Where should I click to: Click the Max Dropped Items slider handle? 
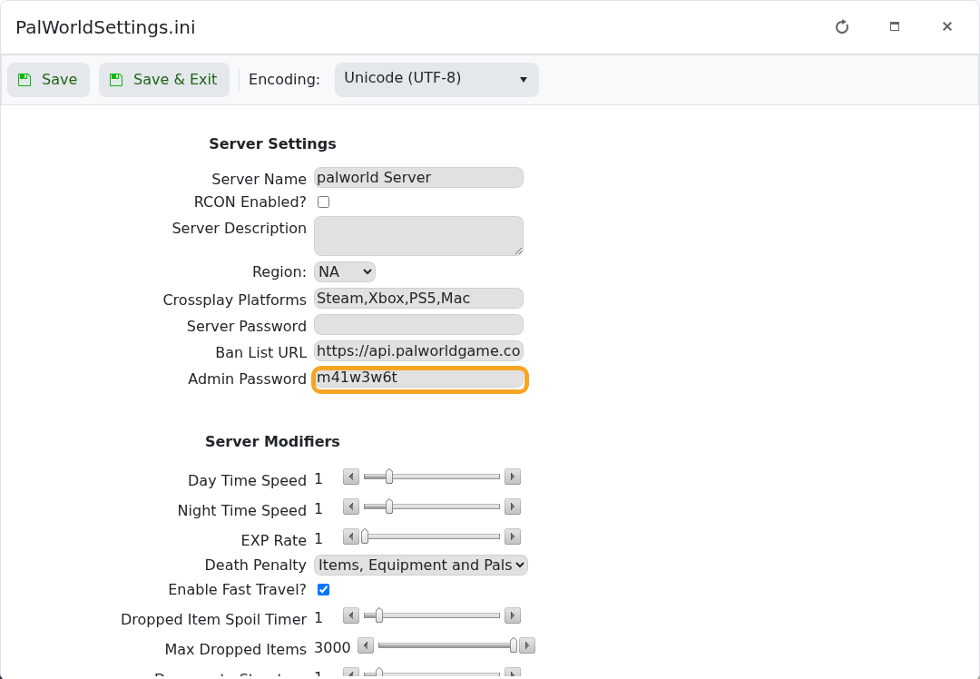click(x=514, y=645)
